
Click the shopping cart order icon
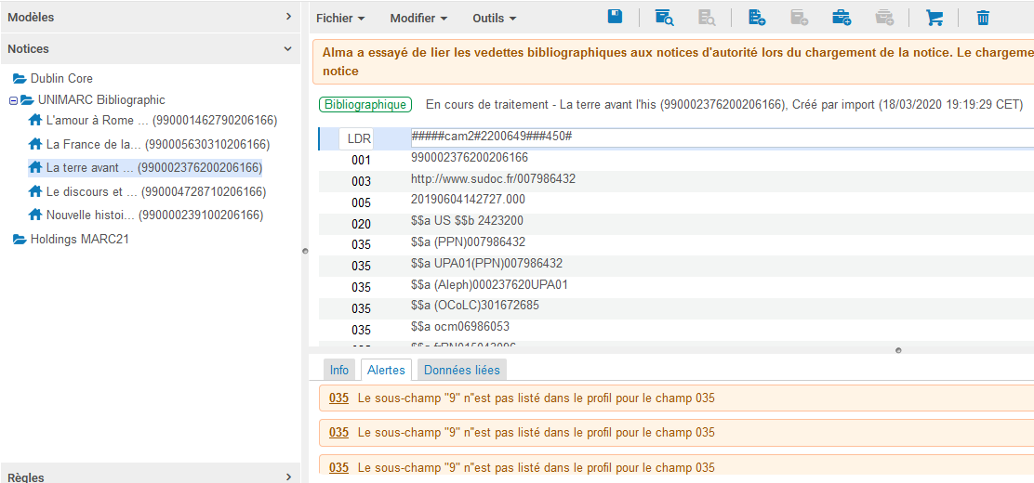pyautogui.click(x=934, y=17)
